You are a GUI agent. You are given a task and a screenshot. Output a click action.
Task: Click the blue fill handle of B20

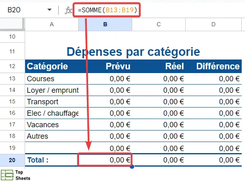[x=132, y=167]
